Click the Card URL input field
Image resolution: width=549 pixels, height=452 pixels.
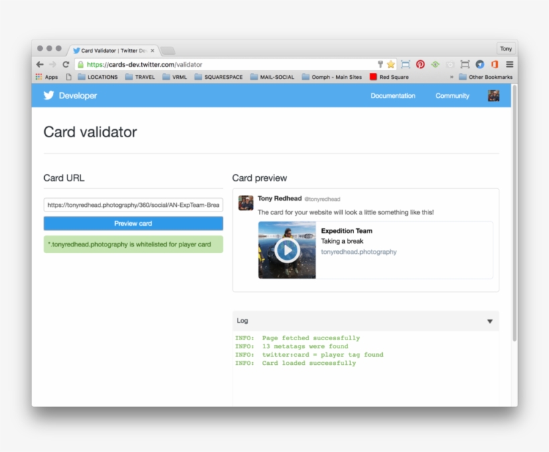pyautogui.click(x=133, y=205)
